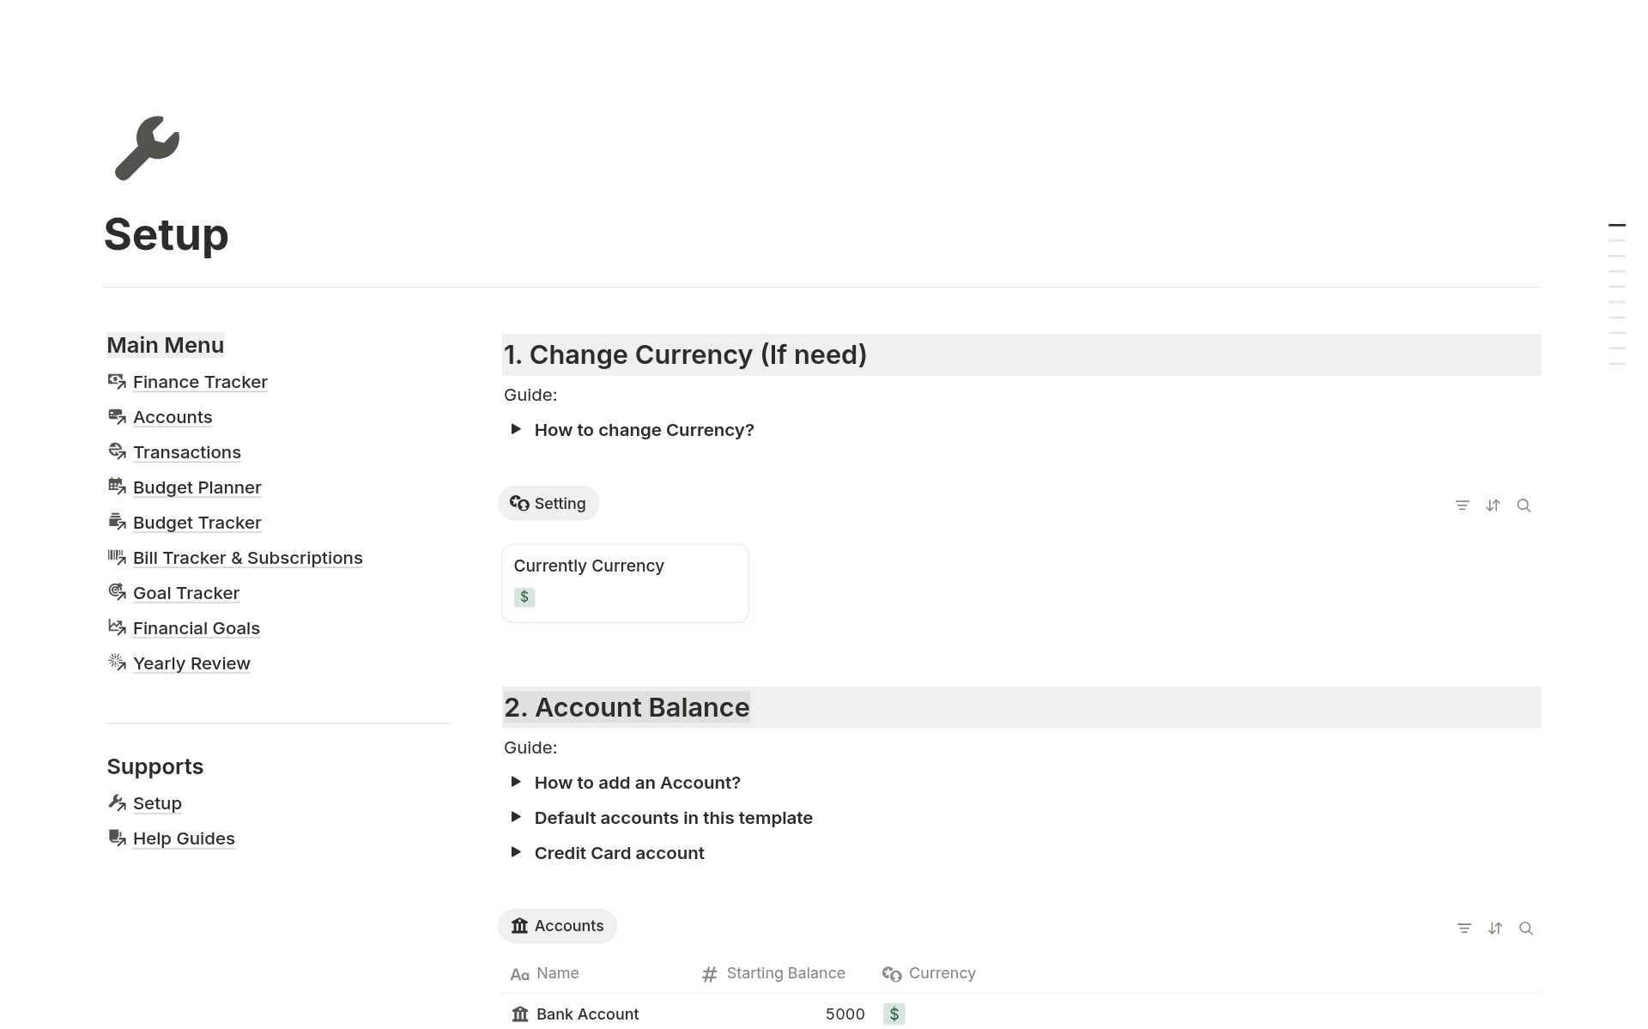Click the search icon in Accounts view

(1526, 929)
